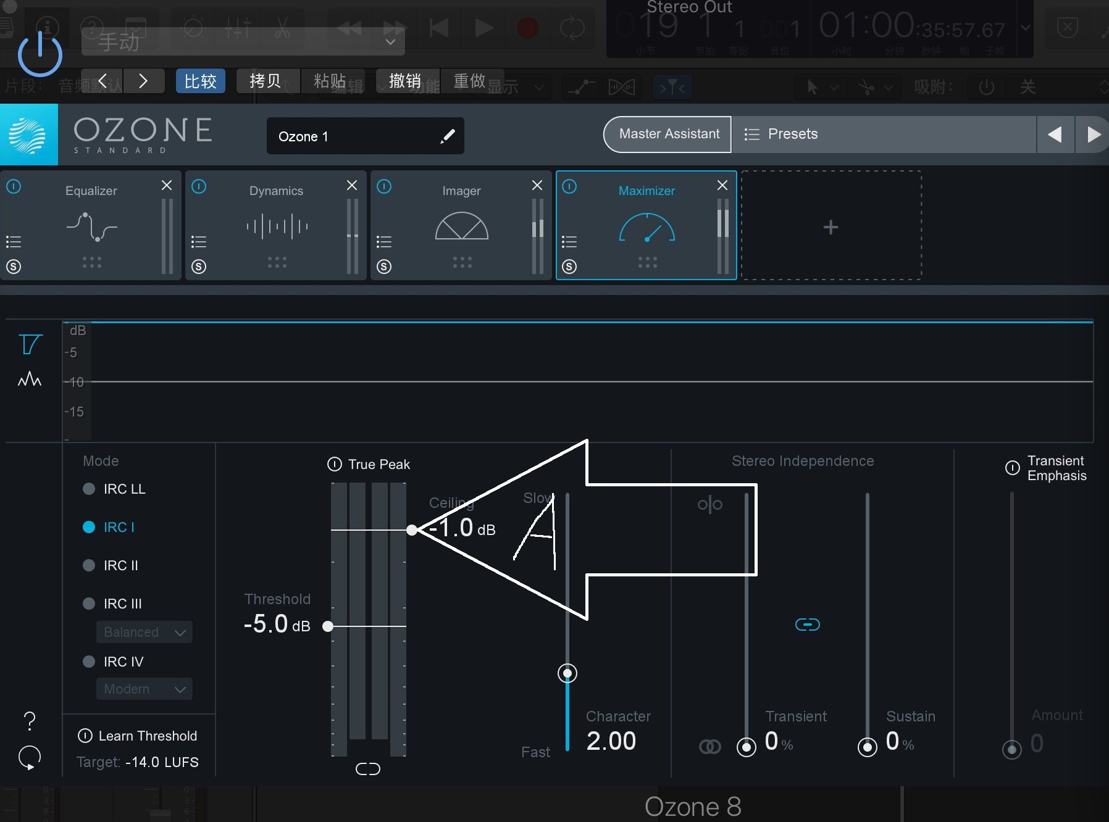Enable Transient Emphasis power toggle
This screenshot has width=1109, height=822.
click(1013, 468)
